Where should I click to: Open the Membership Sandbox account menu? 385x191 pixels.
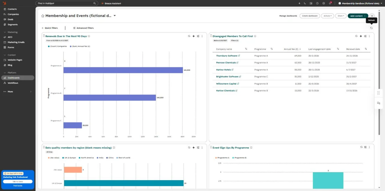pos(360,3)
